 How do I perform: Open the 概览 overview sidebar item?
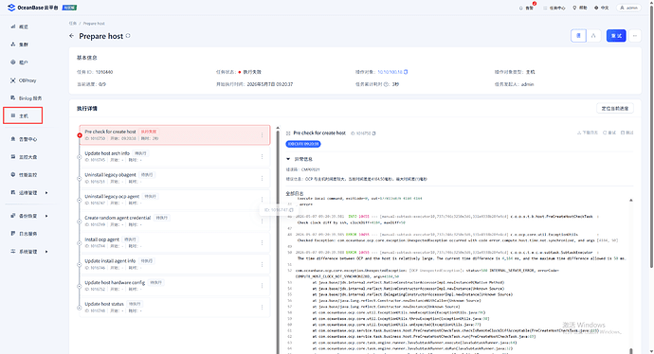[x=24, y=27]
